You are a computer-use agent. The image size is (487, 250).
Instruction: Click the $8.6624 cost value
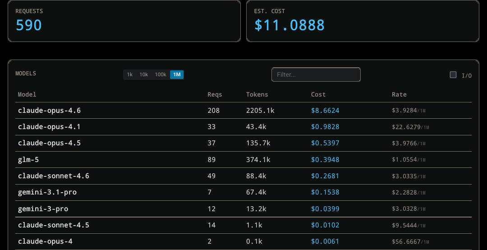pos(325,111)
